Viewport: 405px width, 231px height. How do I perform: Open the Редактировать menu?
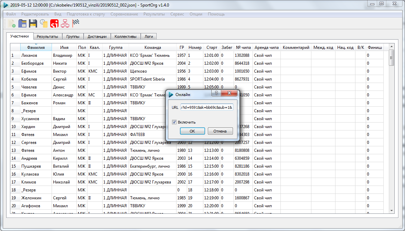[35, 14]
